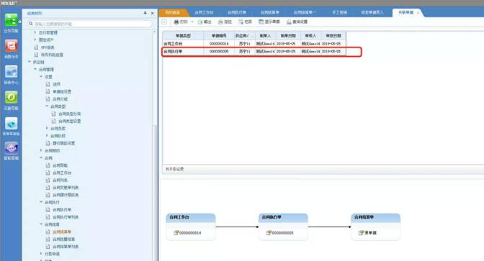The image size is (484, 261).
Task: Collapse the 合同结算 tree node
Action: tap(41, 224)
